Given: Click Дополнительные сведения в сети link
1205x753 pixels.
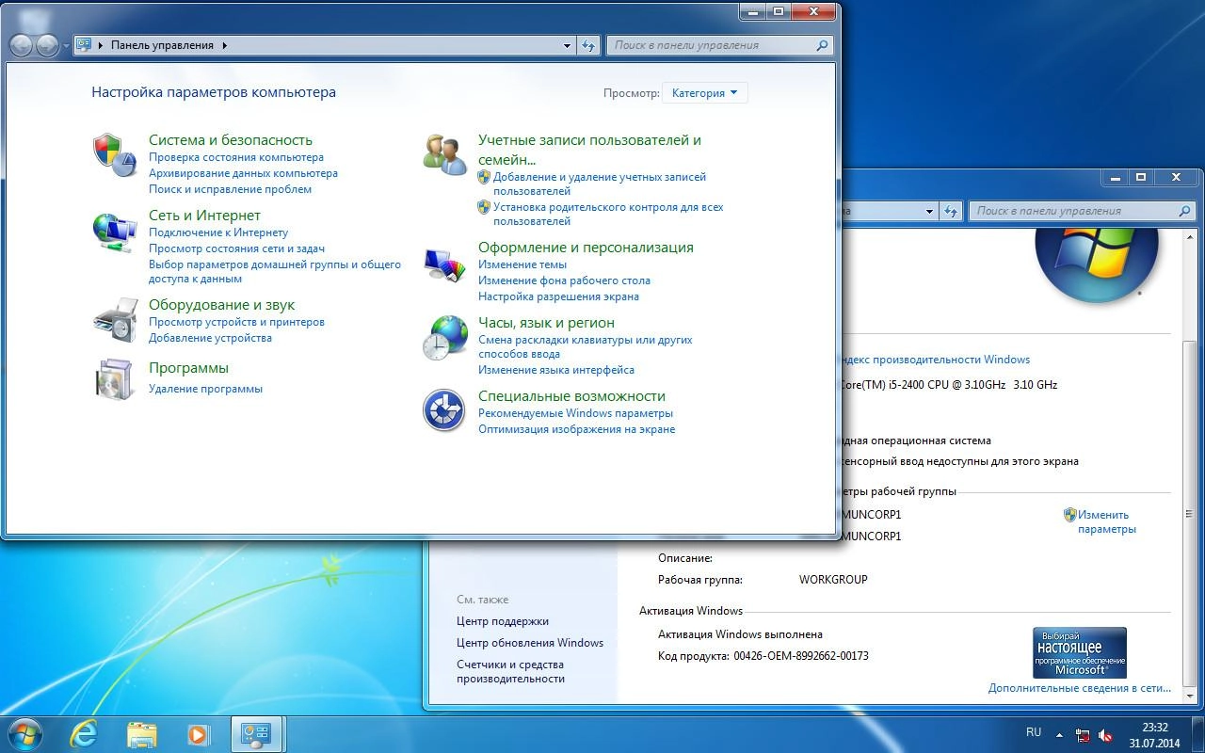Looking at the screenshot, I should 1080,689.
